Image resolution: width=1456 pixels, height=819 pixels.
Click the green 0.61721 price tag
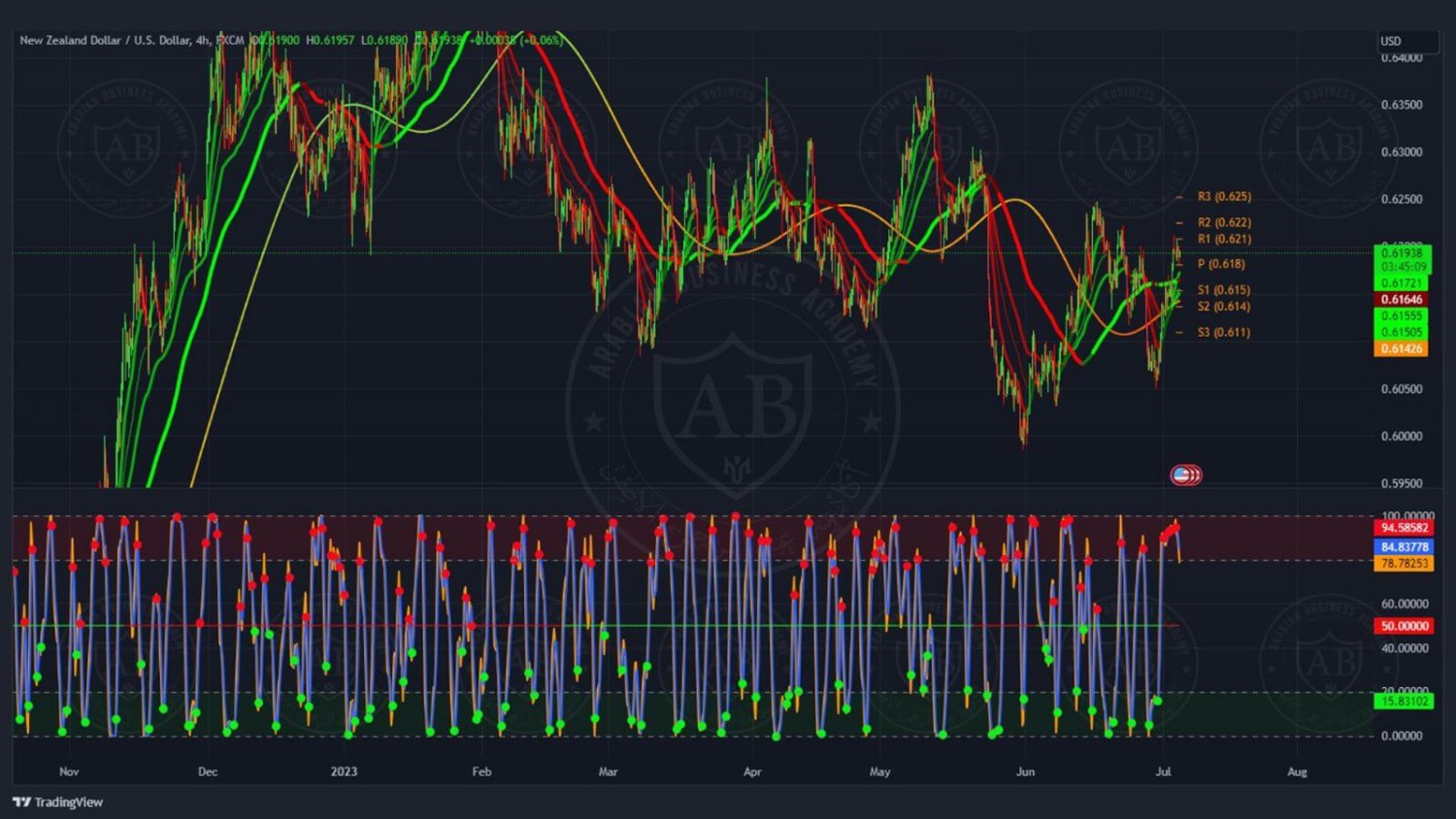pyautogui.click(x=1402, y=283)
